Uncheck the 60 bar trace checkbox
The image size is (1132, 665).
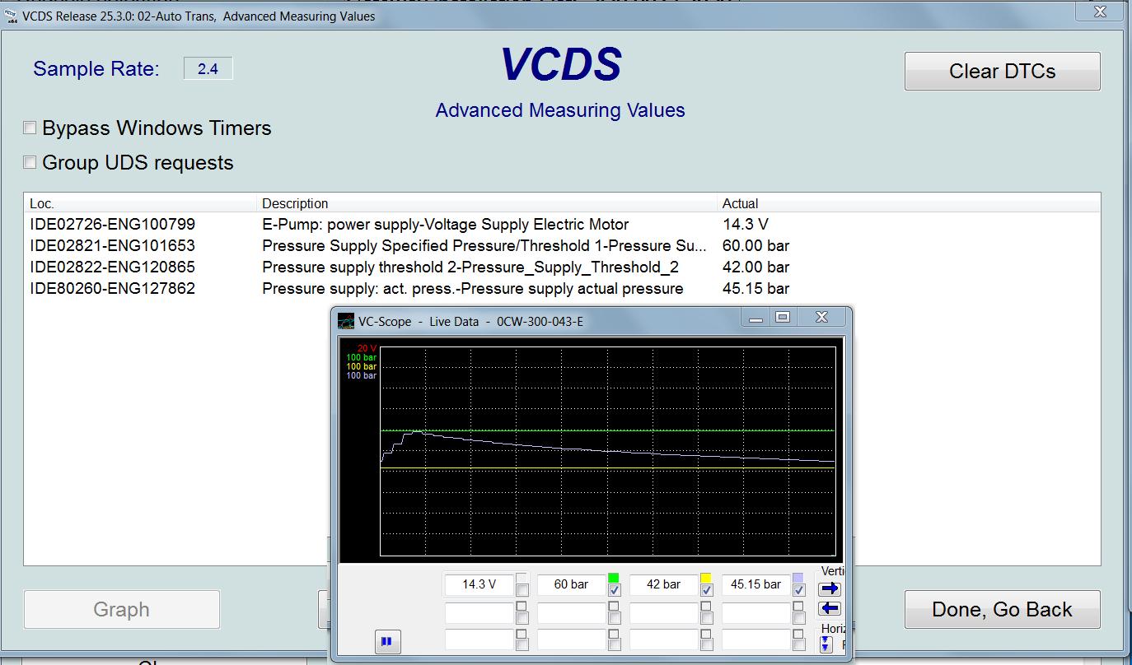click(615, 590)
